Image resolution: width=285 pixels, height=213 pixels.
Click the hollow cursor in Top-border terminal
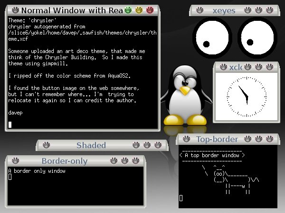click(x=181, y=198)
